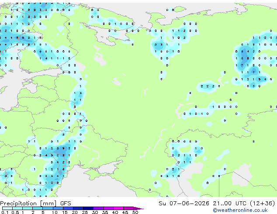Click the '2 2 2 0' precipitation values row
The width and height of the screenshot is (277, 214).
click(x=211, y=86)
